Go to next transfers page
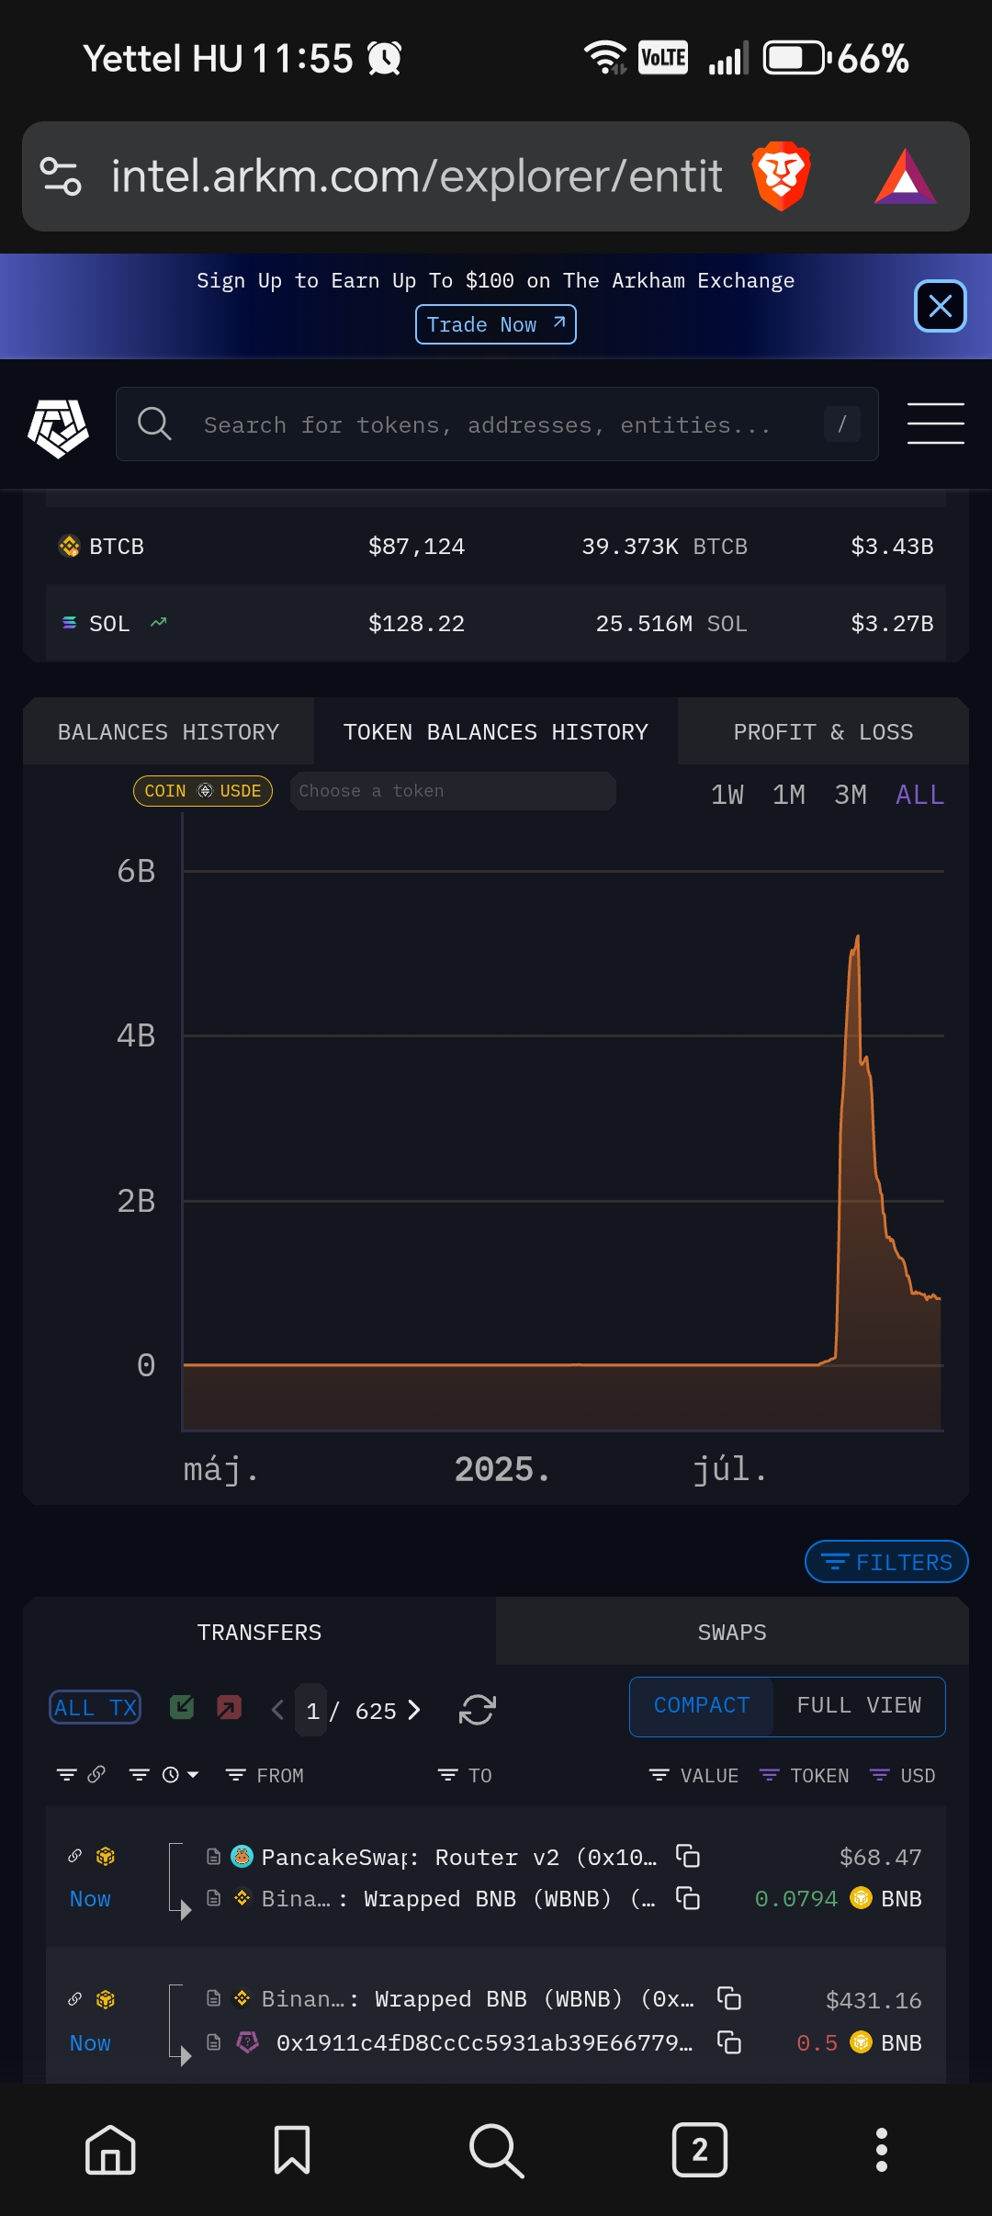992x2216 pixels. tap(413, 1710)
